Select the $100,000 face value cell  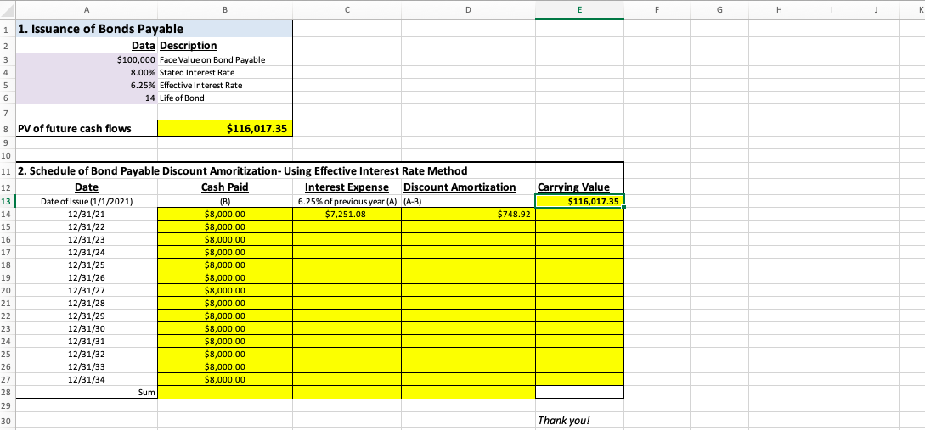tap(87, 60)
